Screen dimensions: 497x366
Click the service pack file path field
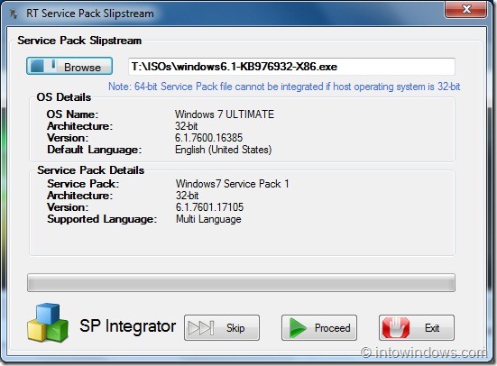291,67
